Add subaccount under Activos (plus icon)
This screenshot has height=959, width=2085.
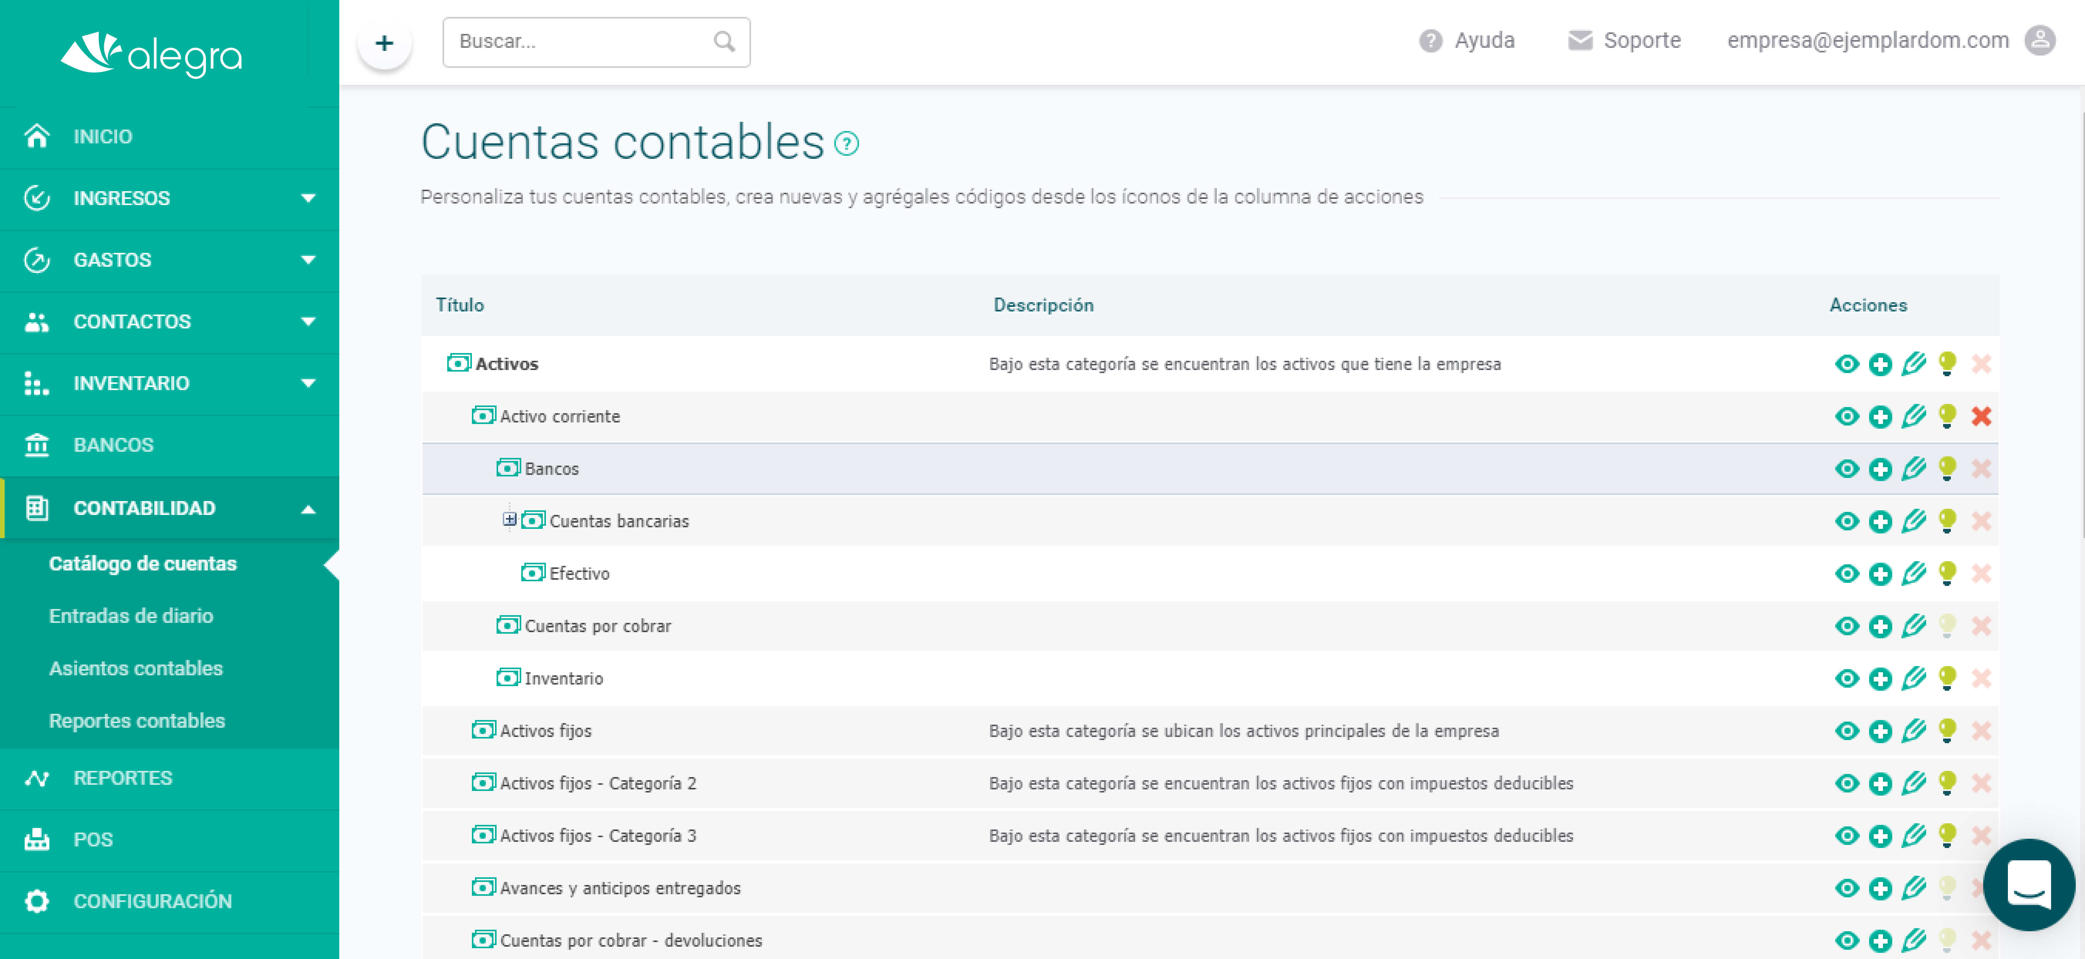[x=1880, y=365]
